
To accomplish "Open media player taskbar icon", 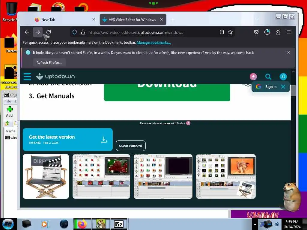I will coord(44,224).
